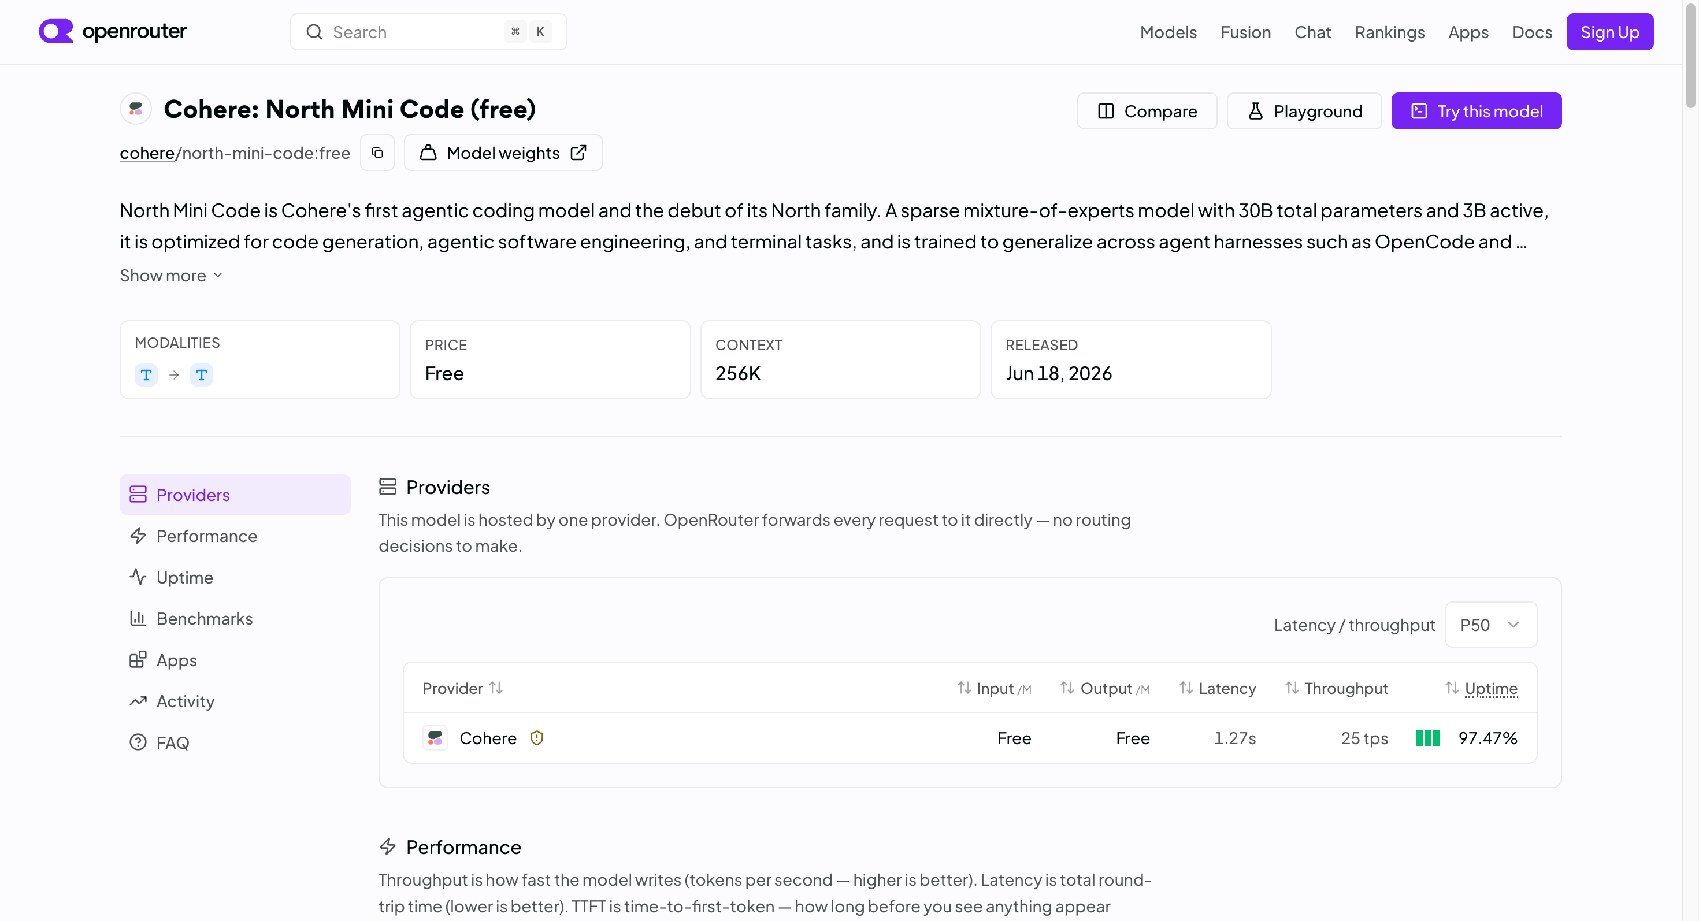Open Activity section in sidebar
Image resolution: width=1699 pixels, height=921 pixels.
point(235,701)
